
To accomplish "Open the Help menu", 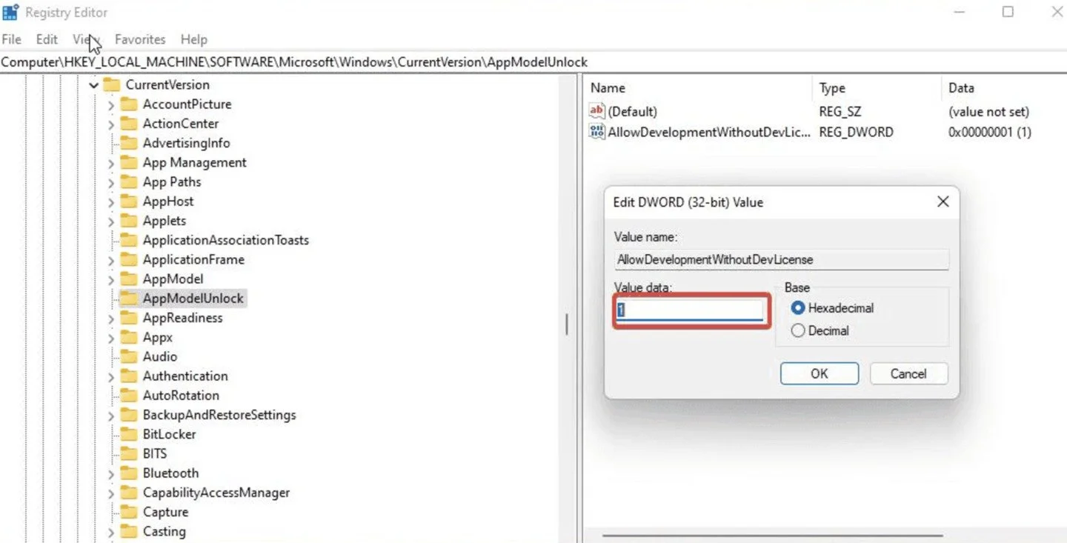I will (194, 39).
